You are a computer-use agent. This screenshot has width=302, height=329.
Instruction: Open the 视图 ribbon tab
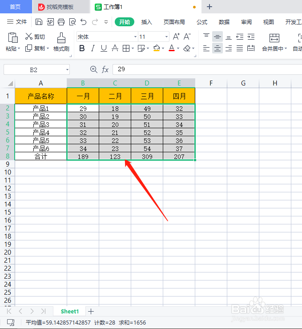coord(269,22)
